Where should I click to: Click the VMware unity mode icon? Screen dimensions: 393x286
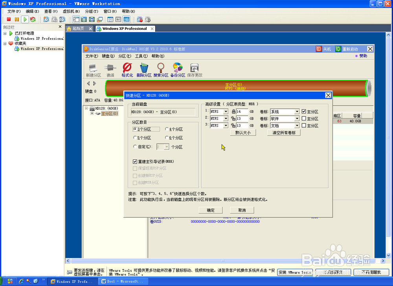coord(100,19)
